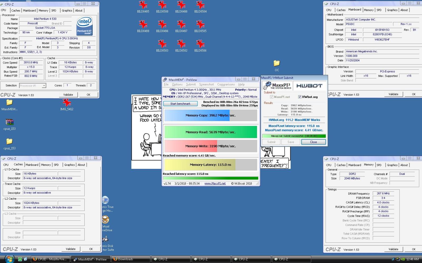The height and width of the screenshot is (263, 422).
Task: Click the HWBOT logo in submit dialog
Action: (x=309, y=86)
